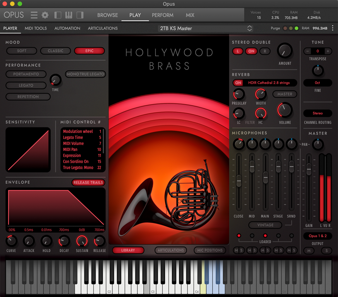Open the MIDI TOOLS tab
Screen dimensions: 338x297
tap(35, 28)
